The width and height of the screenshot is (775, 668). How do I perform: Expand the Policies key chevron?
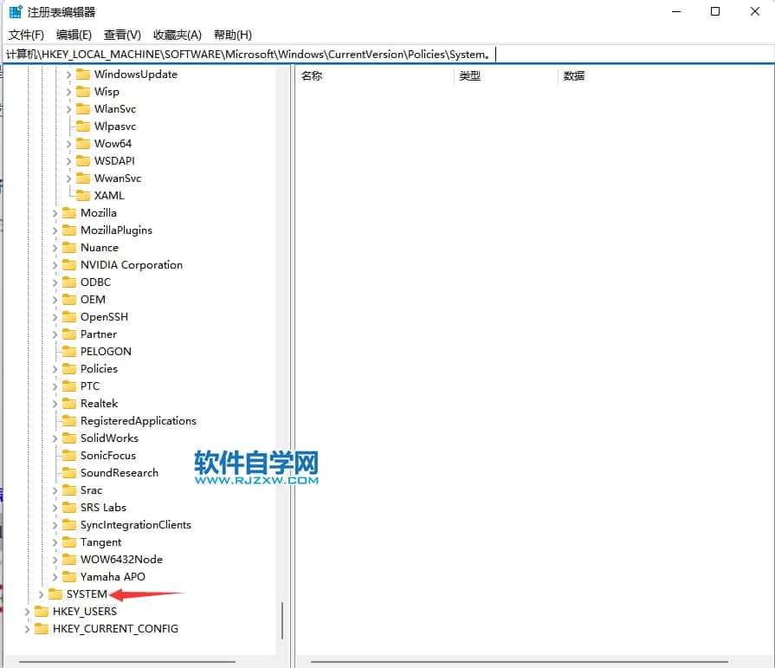pos(55,369)
